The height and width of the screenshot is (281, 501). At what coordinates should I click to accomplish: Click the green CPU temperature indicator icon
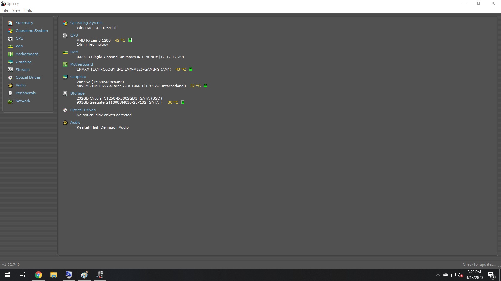click(130, 40)
